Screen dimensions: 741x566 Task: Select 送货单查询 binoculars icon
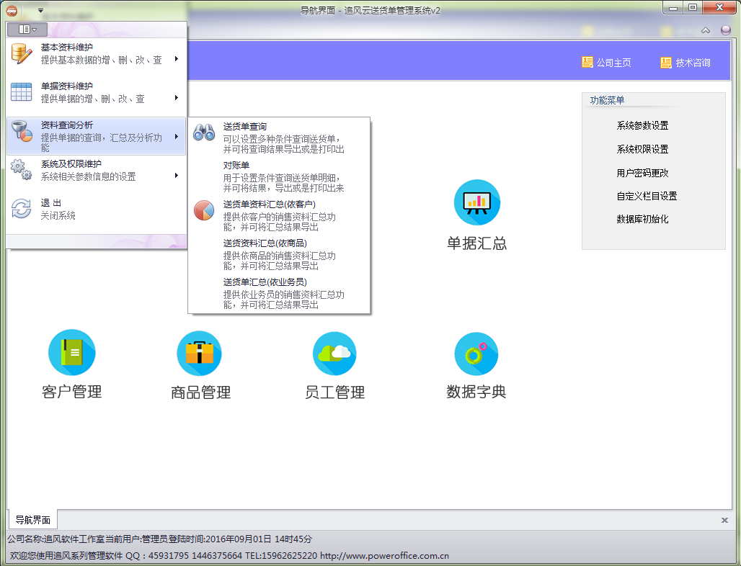[204, 132]
